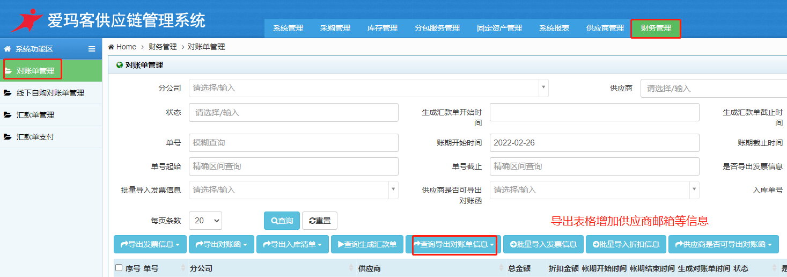
Task: Switch to 分包服务管理 tab
Action: coord(437,28)
